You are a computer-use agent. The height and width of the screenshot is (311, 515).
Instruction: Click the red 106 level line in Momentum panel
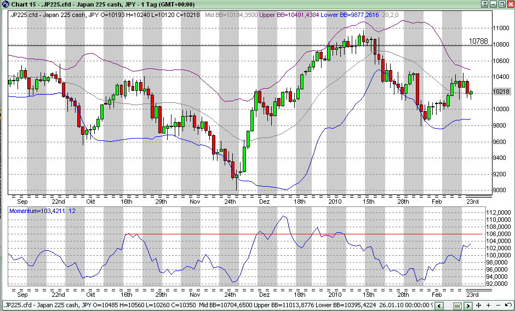(304, 234)
